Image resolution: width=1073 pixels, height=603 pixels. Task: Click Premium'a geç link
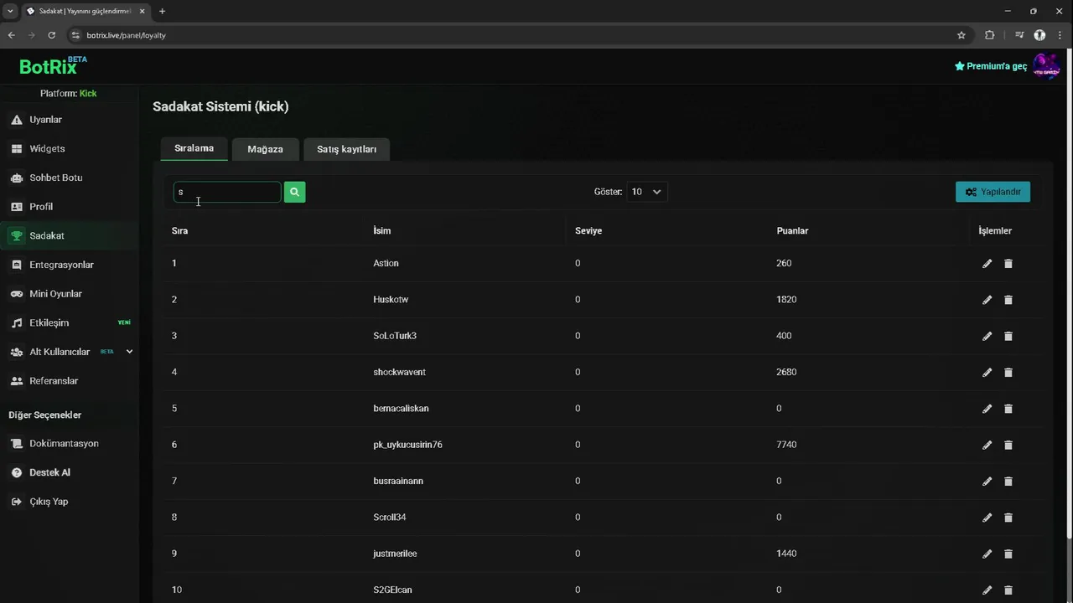point(991,66)
